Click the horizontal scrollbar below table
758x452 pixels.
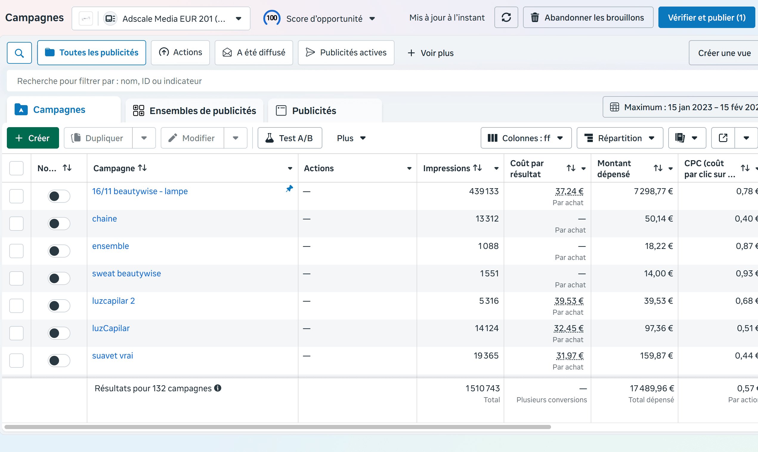pos(278,427)
